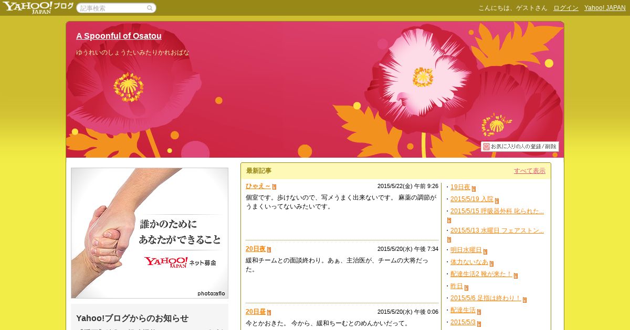Open the 2015/5/13 水曜日 フェアストン entry
Screen dimensions: 630x330
[497, 230]
